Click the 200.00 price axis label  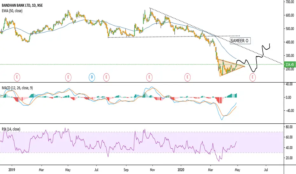pos(290,69)
